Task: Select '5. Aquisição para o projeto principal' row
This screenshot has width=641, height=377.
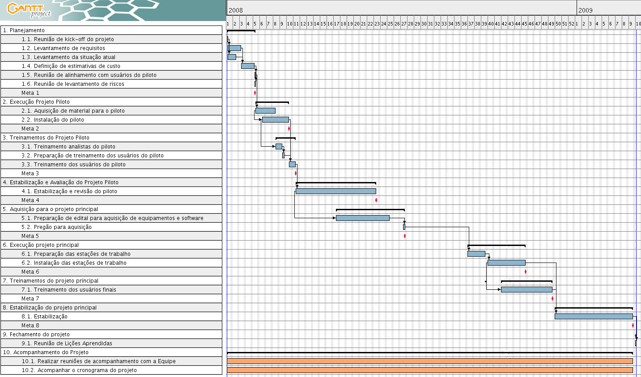Action: (x=111, y=209)
